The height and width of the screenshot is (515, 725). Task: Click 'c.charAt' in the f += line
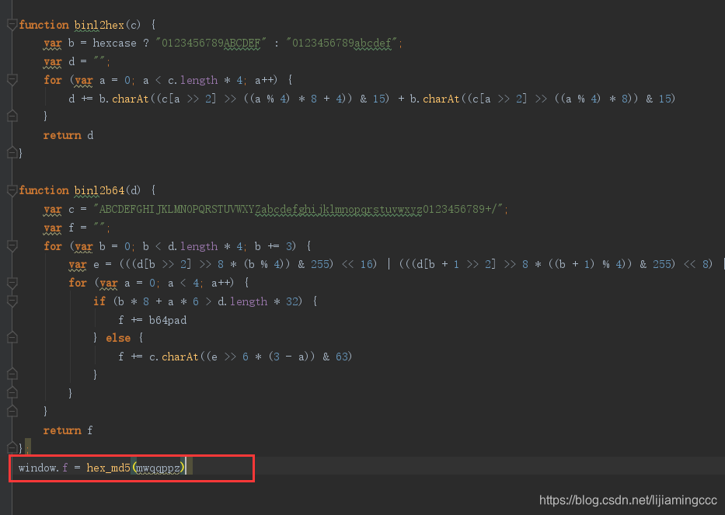[174, 357]
